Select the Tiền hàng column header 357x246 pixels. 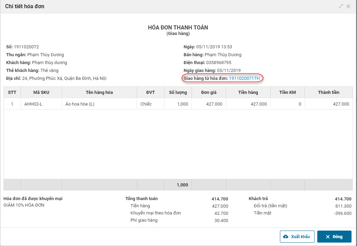[x=248, y=93]
